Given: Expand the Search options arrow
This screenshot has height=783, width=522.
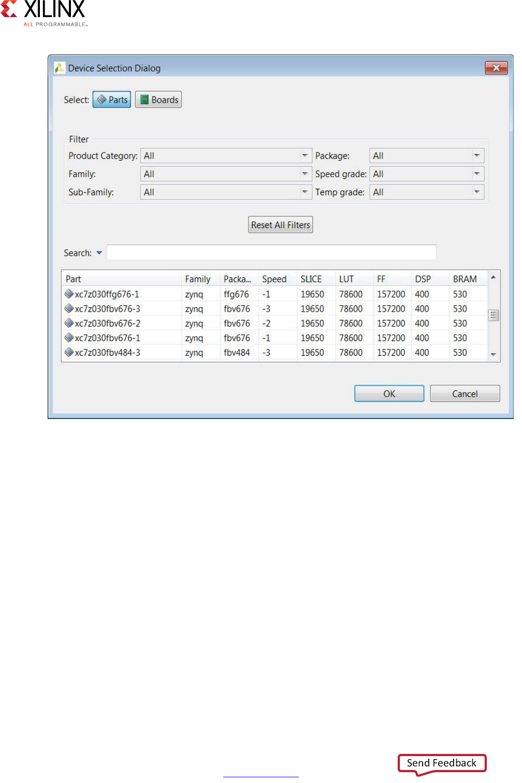Looking at the screenshot, I should (99, 253).
